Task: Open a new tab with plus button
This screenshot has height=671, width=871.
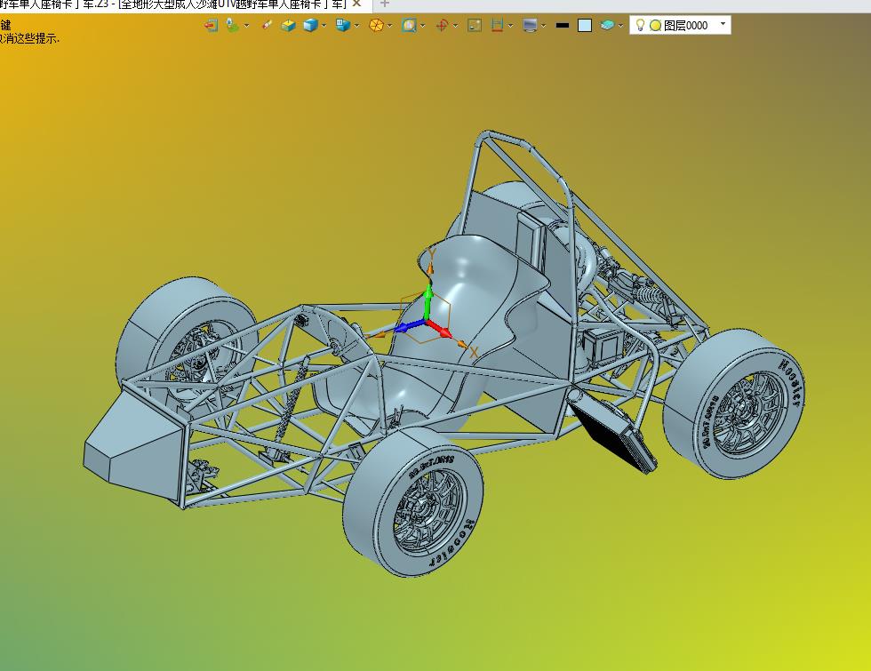Action: tap(385, 4)
